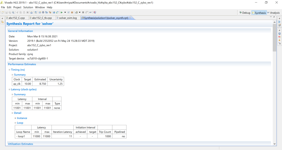The image size is (282, 150).
Task: Collapse the Summary under Latency
Action: pos(13,94)
